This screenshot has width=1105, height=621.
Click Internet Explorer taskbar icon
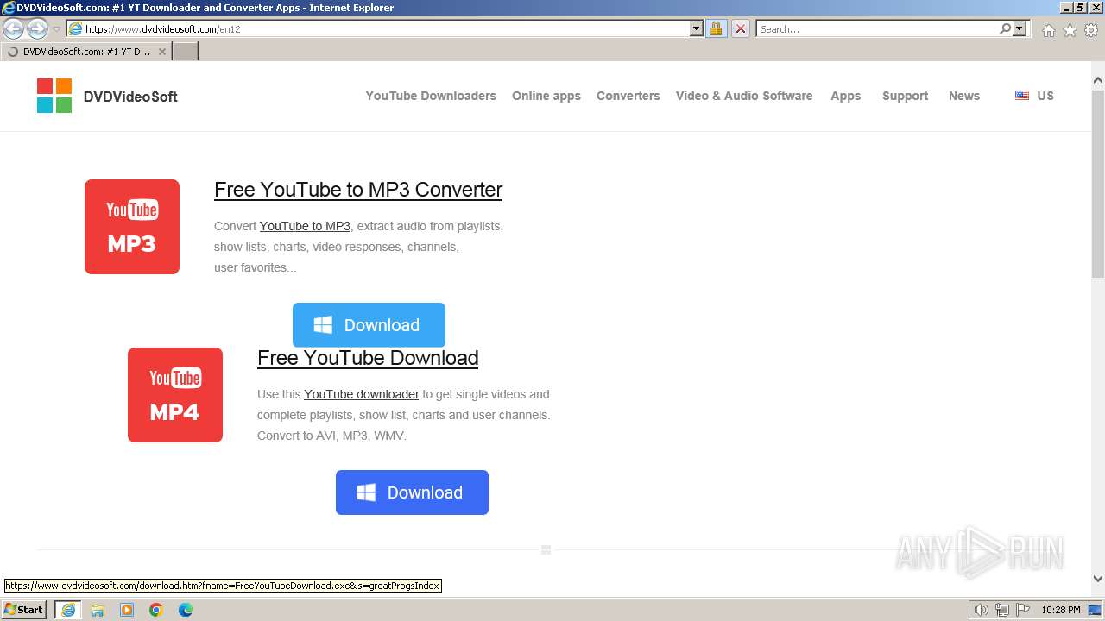click(x=68, y=610)
